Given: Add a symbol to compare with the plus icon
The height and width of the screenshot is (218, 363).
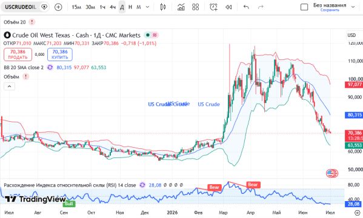Looking at the screenshot, I should tap(58, 7).
